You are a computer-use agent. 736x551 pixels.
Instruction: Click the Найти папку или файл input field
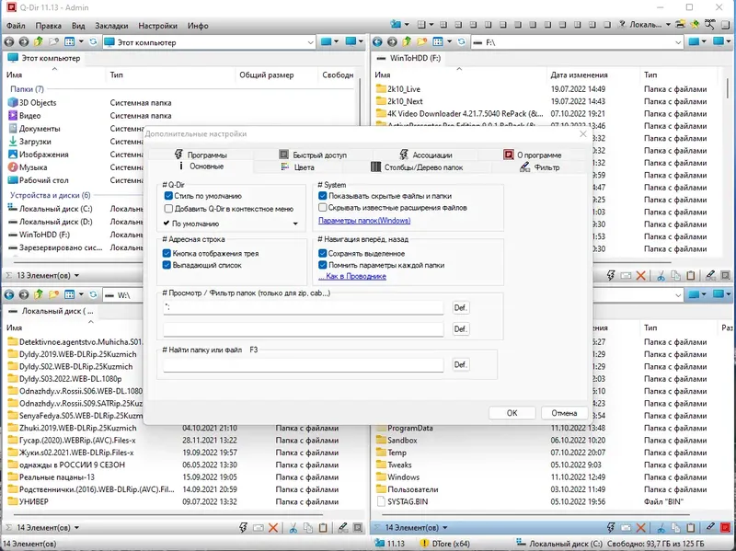304,364
